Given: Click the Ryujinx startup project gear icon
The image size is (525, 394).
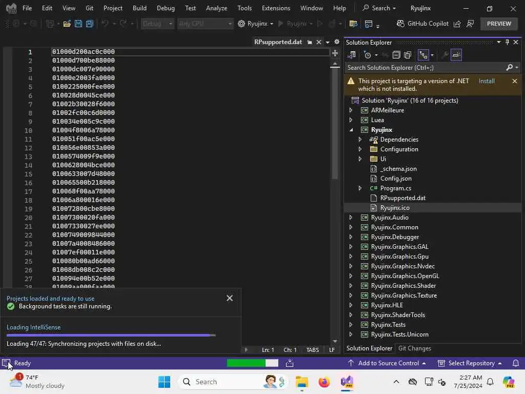Looking at the screenshot, I should tap(241, 24).
